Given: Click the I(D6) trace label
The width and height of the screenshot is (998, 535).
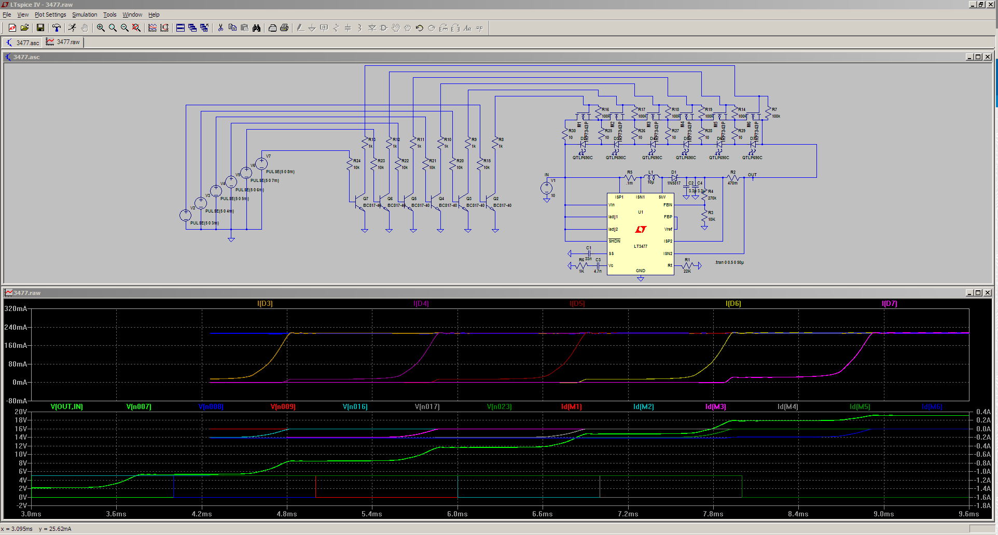Looking at the screenshot, I should (733, 303).
